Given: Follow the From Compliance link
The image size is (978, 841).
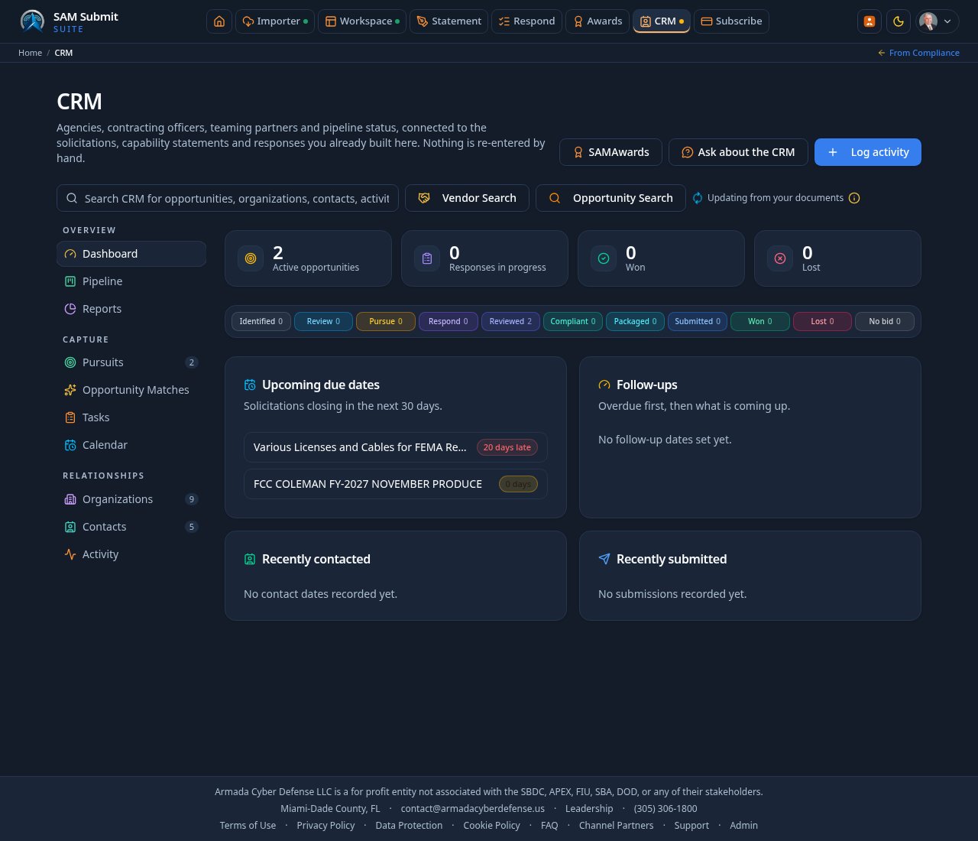Looking at the screenshot, I should click(918, 53).
